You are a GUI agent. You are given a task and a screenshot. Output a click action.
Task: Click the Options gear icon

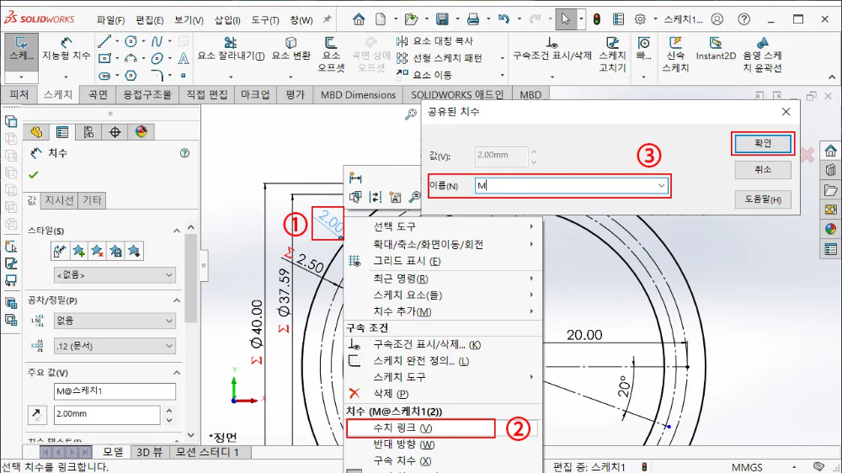[640, 19]
